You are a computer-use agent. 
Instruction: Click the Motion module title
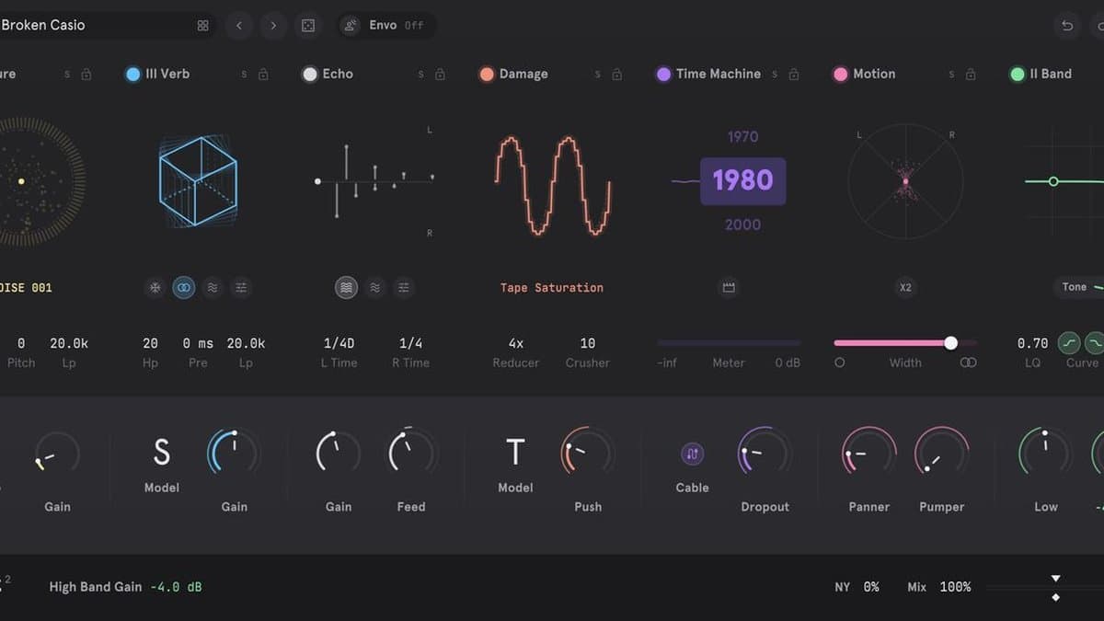874,75
